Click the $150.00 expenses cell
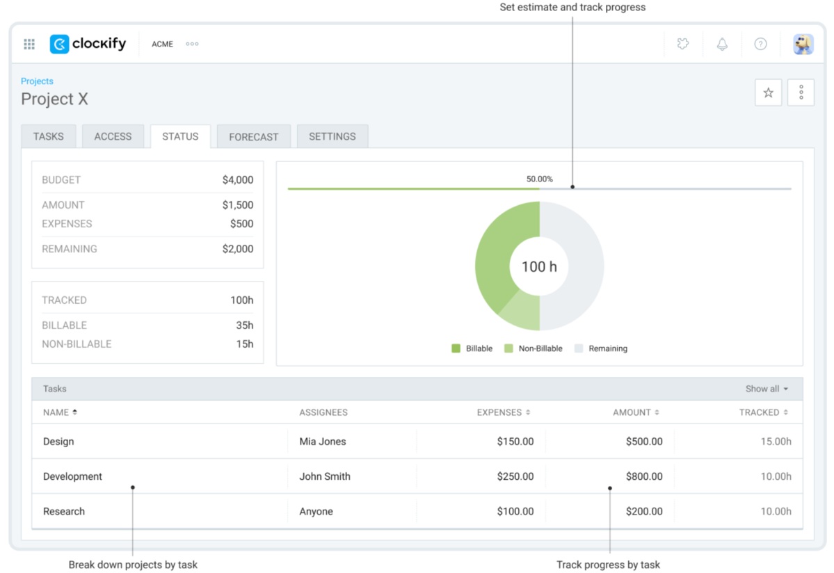The image size is (834, 573). coord(515,441)
